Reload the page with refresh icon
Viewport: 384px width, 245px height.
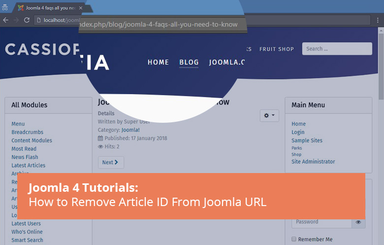point(27,20)
